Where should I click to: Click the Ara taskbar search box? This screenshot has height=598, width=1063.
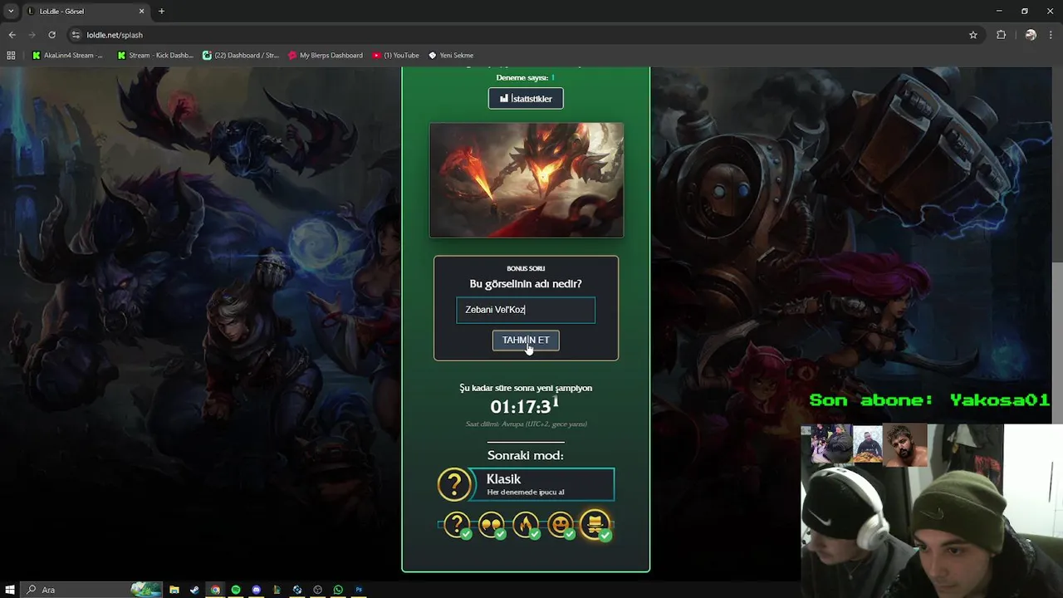[90, 590]
